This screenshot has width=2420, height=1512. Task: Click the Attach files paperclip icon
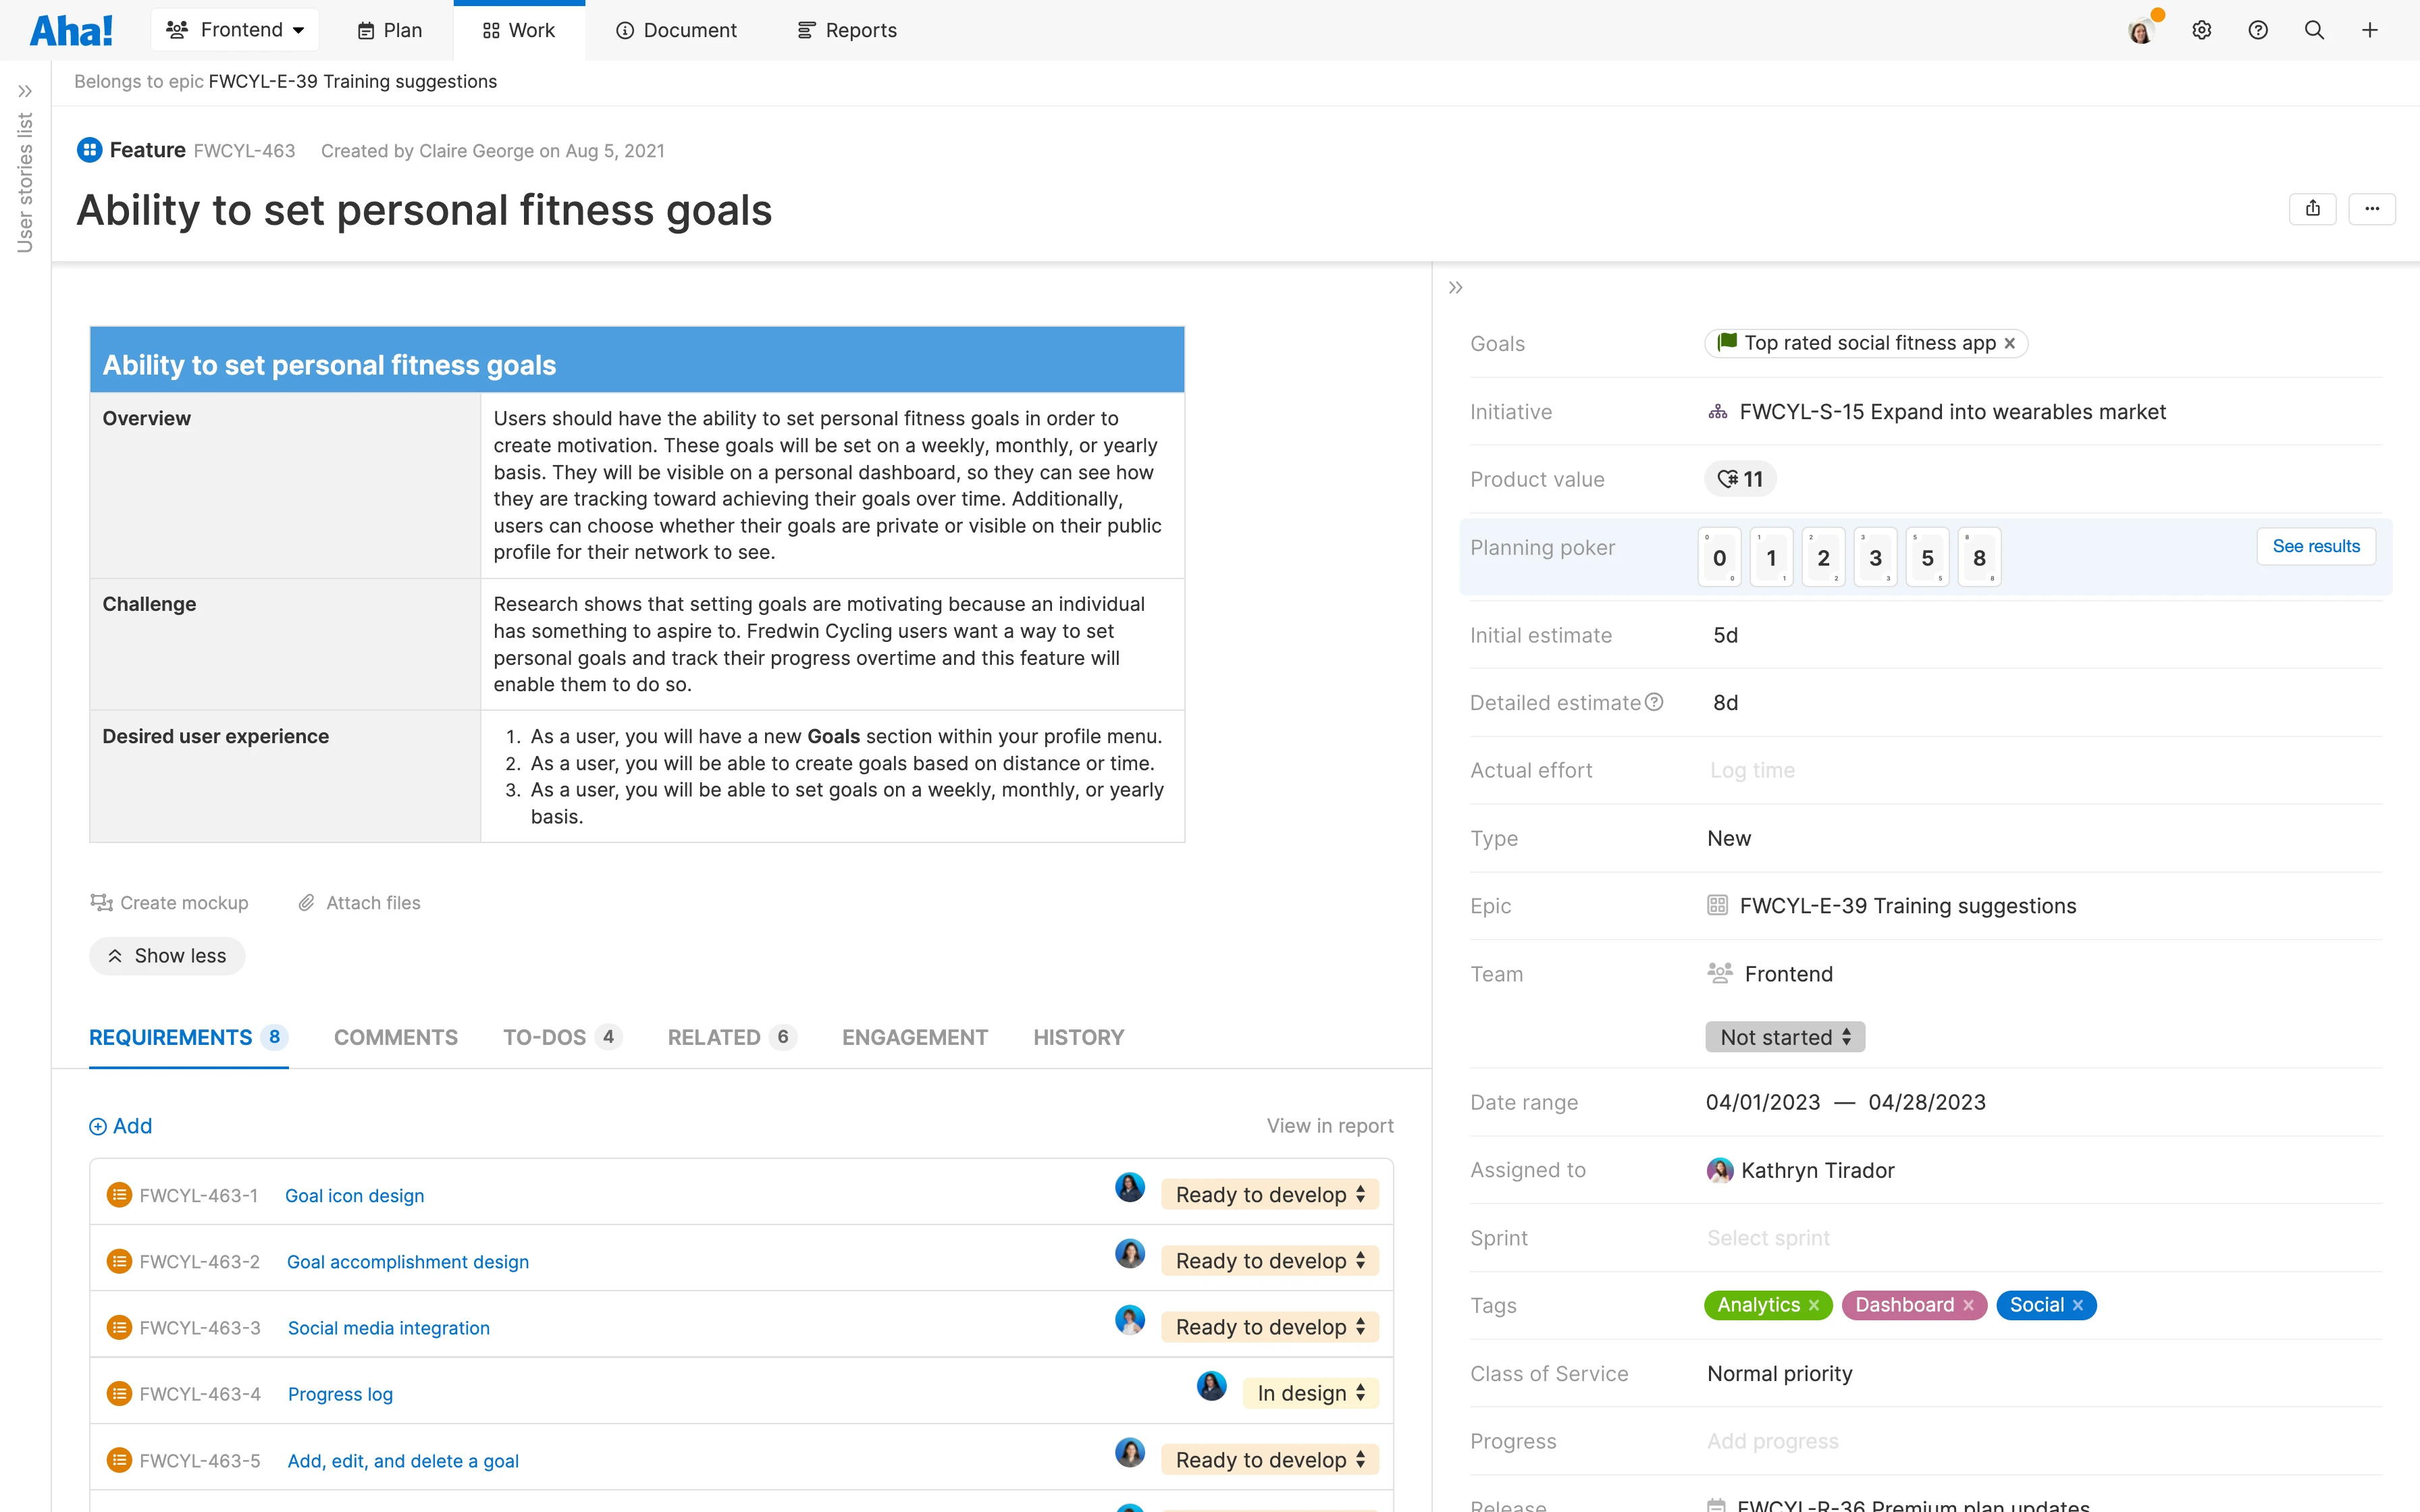coord(306,902)
